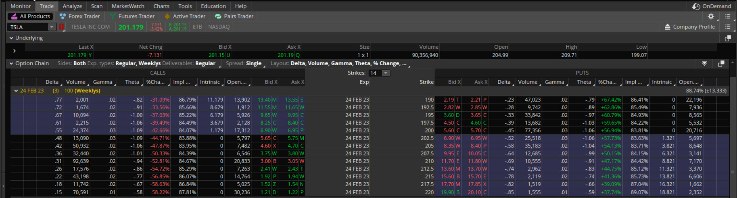737x198 pixels.
Task: Click the call ask 6.95 at strike 200
Action: (x=293, y=130)
